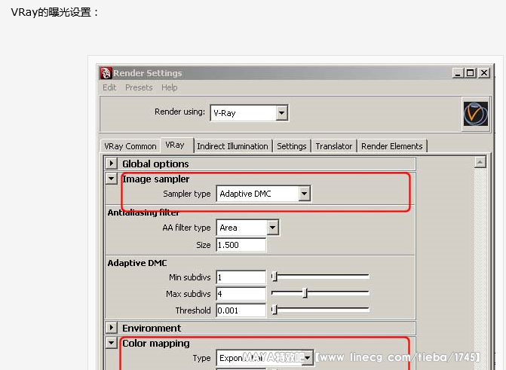Open the Help menu

(x=170, y=87)
